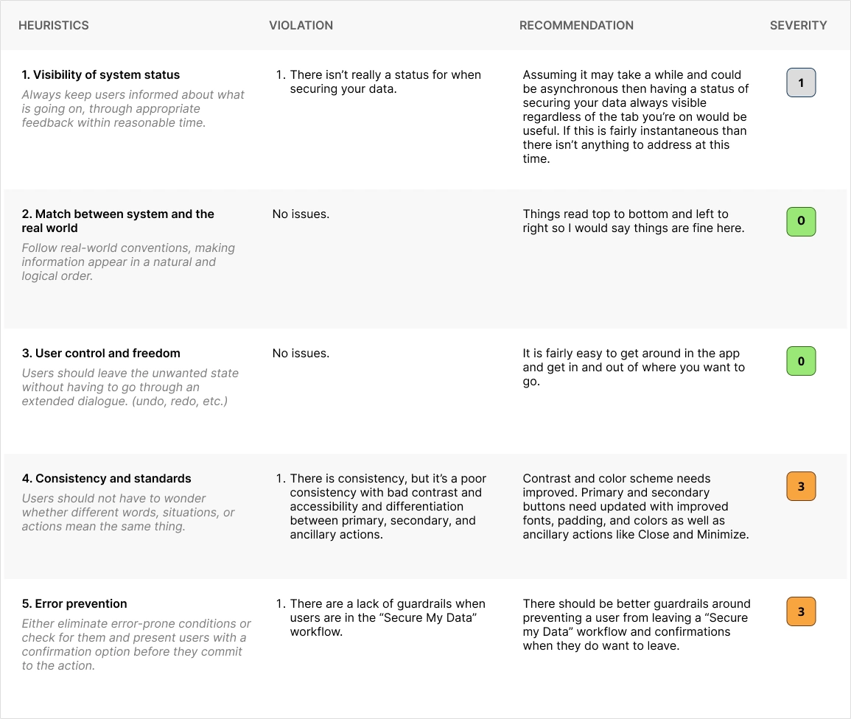This screenshot has width=851, height=719.
Task: Click the violation text about poor consistency and contrast
Action: pos(388,507)
